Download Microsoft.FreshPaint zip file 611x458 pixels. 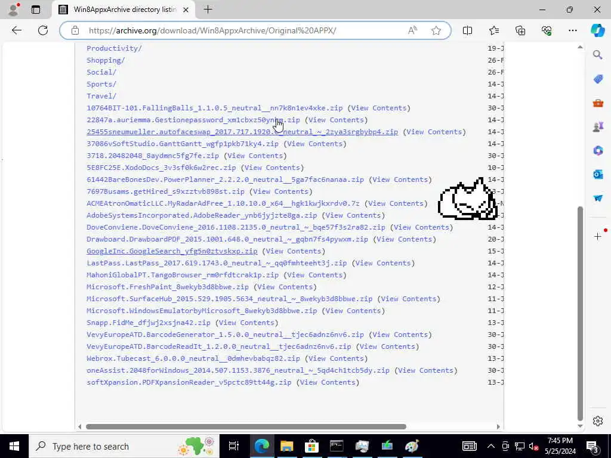pos(168,287)
